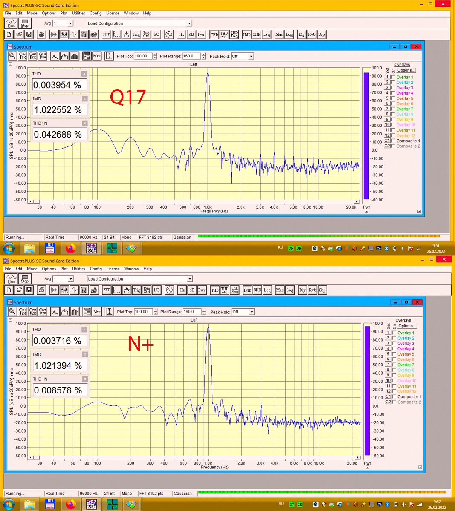This screenshot has width=455, height=511.
Task: Click Open file icon in the Q17 window
Action: pyautogui.click(x=19, y=34)
